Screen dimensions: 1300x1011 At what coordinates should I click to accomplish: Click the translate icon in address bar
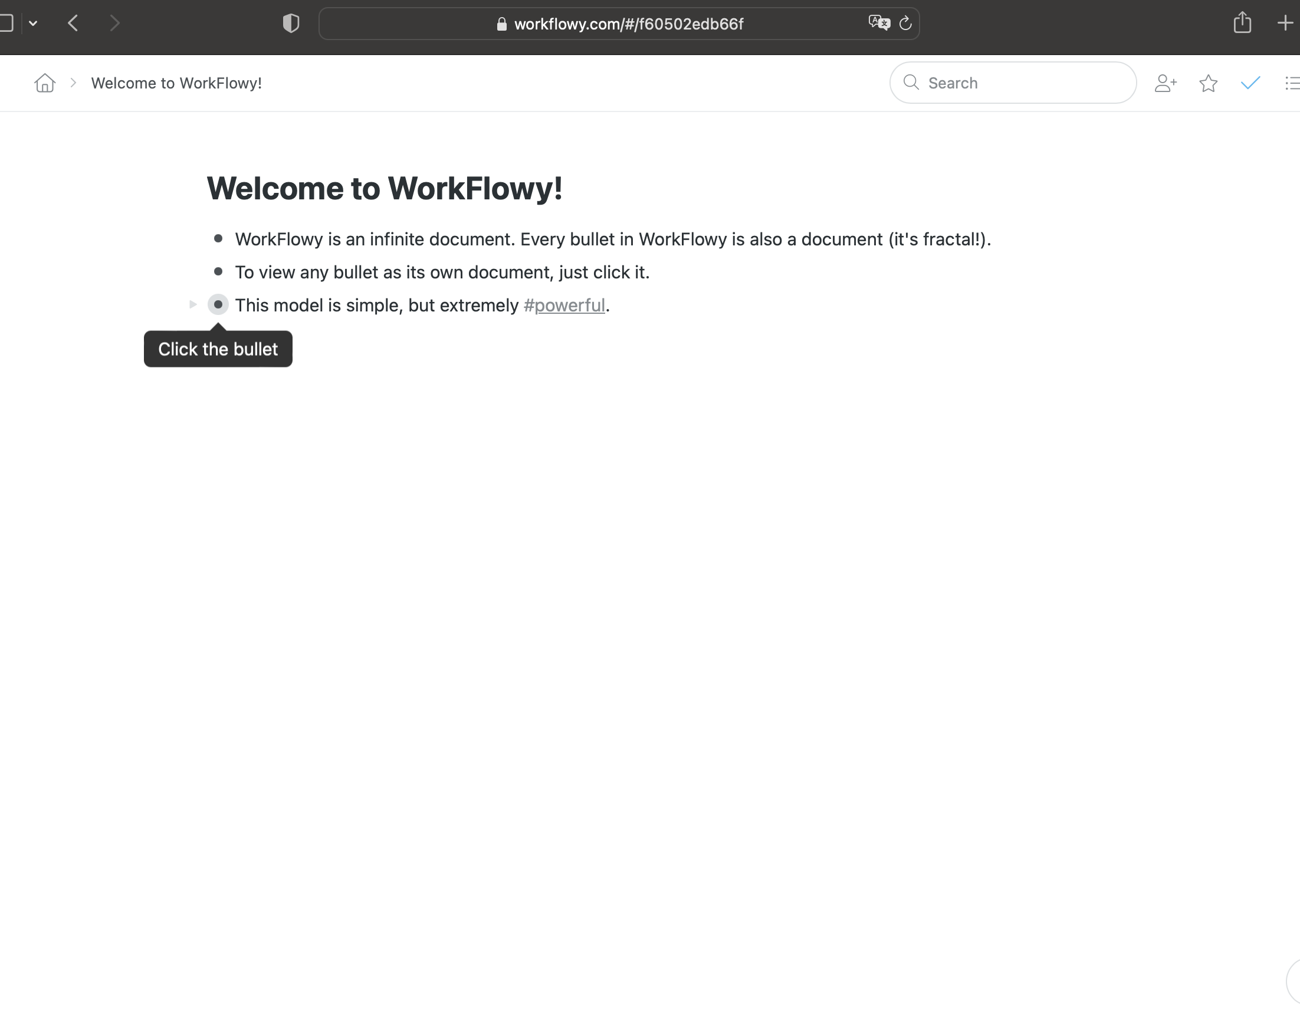pyautogui.click(x=879, y=23)
